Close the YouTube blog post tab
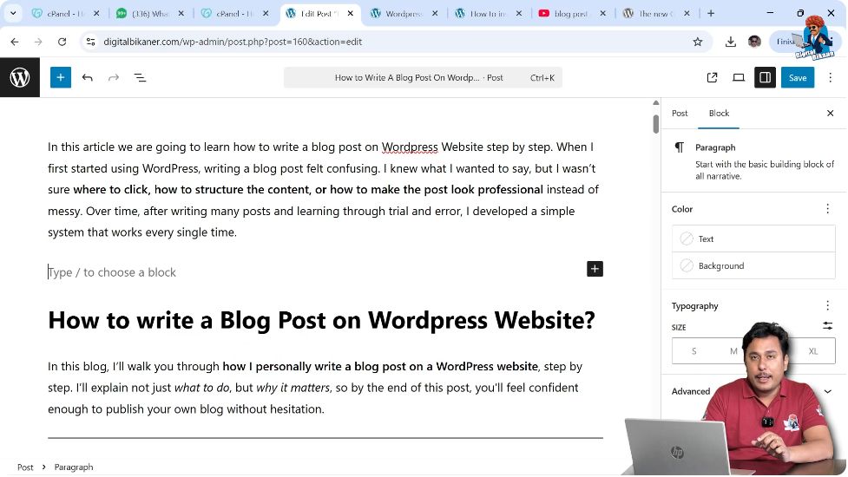The image size is (848, 477). coord(603,14)
